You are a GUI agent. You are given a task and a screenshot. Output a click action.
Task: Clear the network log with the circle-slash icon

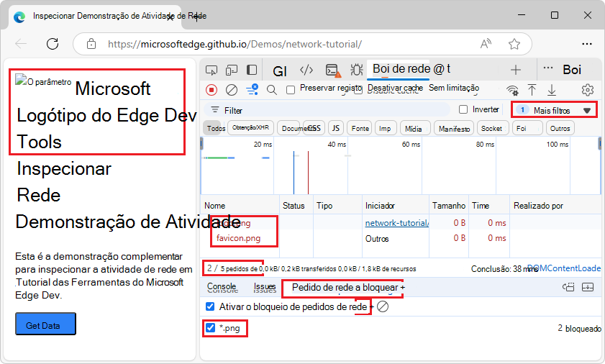(232, 90)
